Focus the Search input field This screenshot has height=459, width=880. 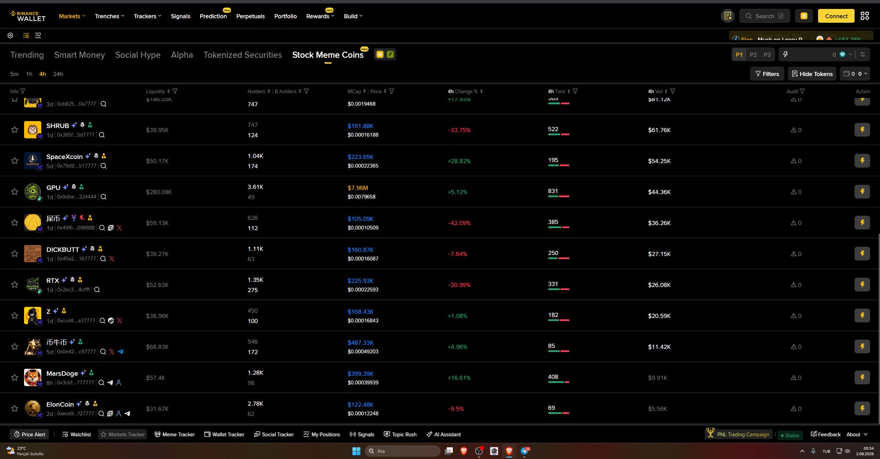[765, 16]
